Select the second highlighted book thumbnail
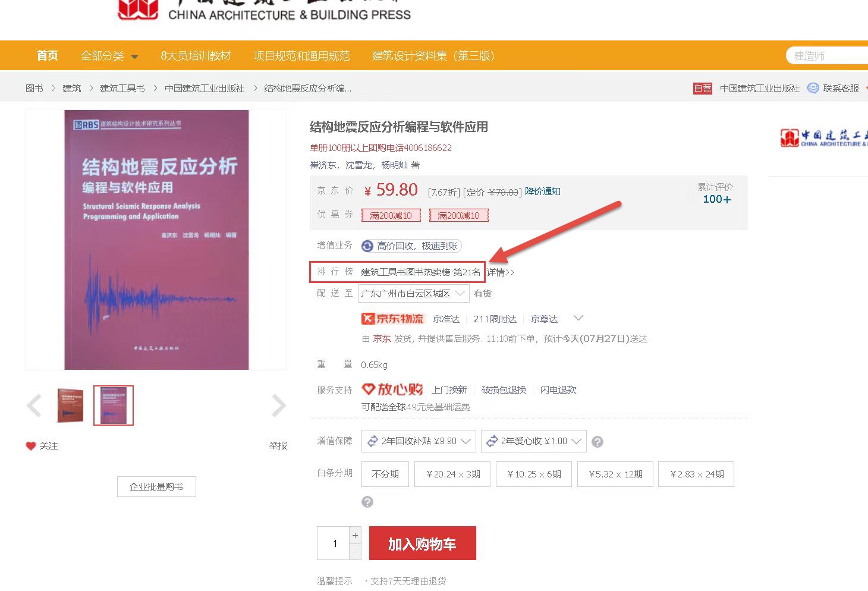868x591 pixels. pos(114,405)
